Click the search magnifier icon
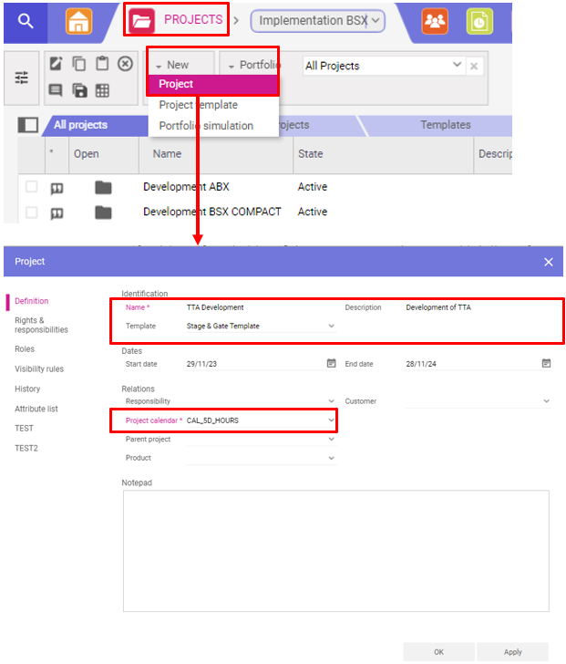 (25, 21)
